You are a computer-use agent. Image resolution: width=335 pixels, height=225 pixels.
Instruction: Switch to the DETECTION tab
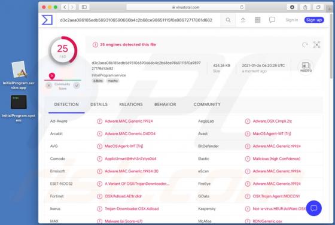(66, 104)
